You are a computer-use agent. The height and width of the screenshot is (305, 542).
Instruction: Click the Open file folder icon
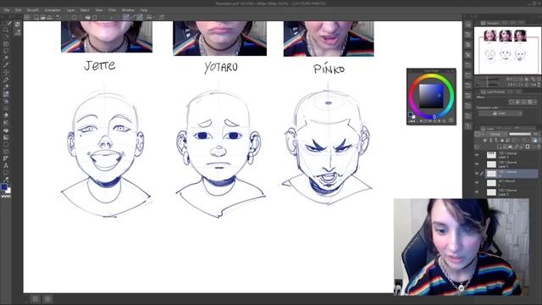click(x=43, y=17)
